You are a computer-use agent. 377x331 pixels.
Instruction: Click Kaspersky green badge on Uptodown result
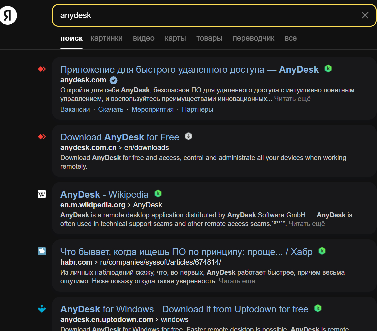pos(318,308)
